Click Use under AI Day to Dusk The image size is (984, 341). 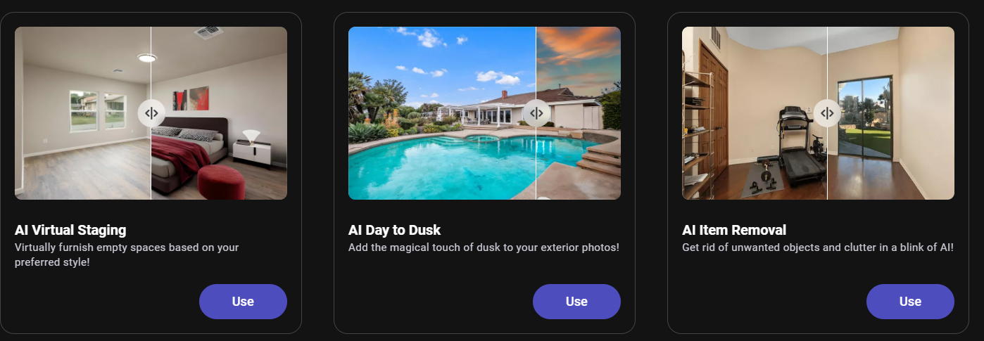[x=576, y=302]
